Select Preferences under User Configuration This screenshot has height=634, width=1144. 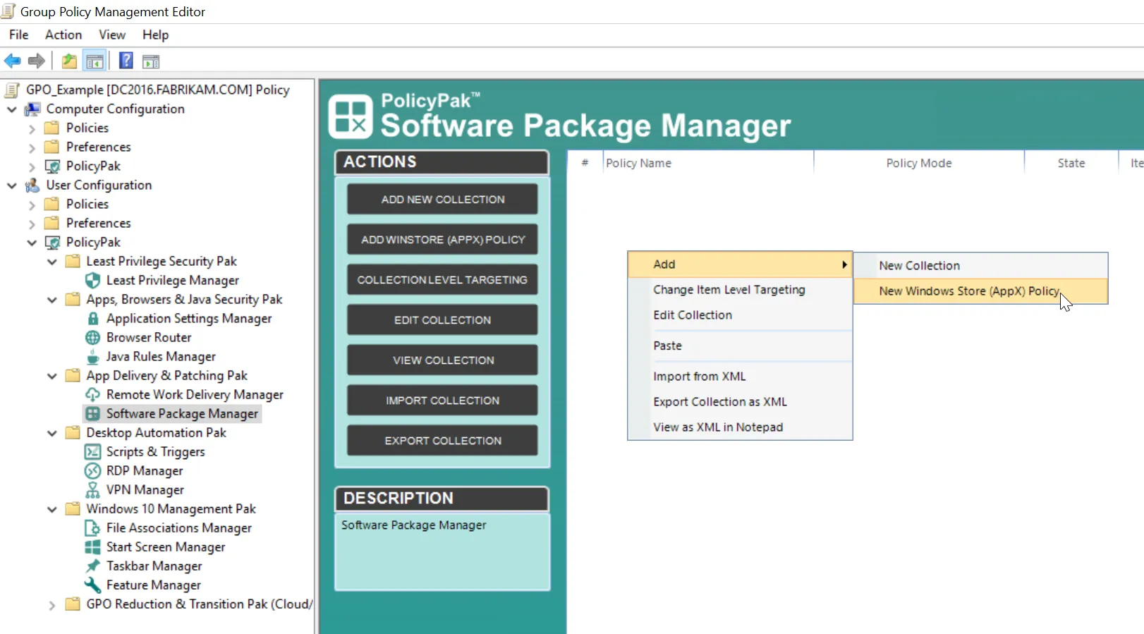tap(99, 224)
